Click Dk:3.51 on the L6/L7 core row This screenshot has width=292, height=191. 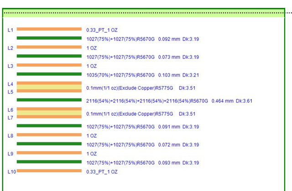[x=187, y=114]
